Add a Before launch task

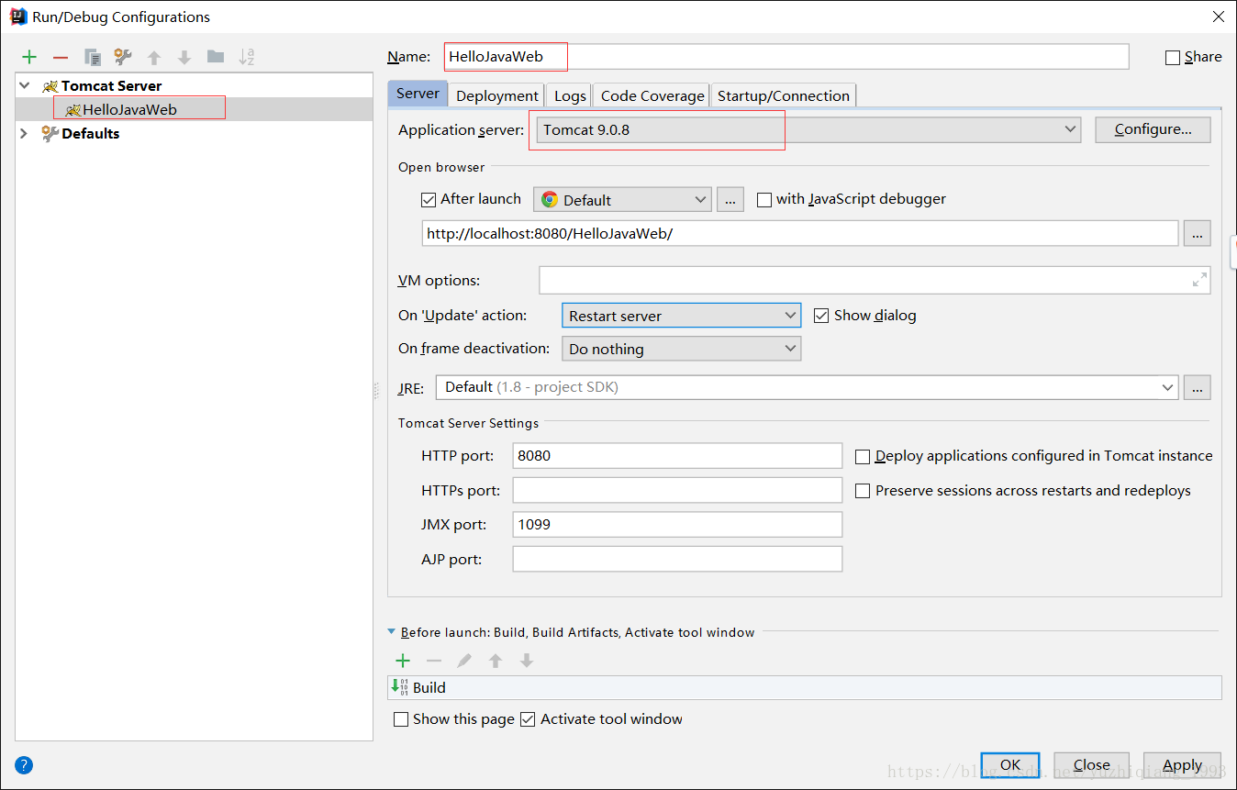[402, 661]
